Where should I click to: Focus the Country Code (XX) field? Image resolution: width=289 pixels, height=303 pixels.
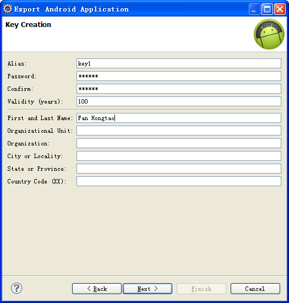coord(179,181)
